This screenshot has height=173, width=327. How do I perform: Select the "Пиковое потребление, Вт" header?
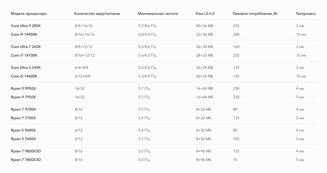tap(255, 14)
